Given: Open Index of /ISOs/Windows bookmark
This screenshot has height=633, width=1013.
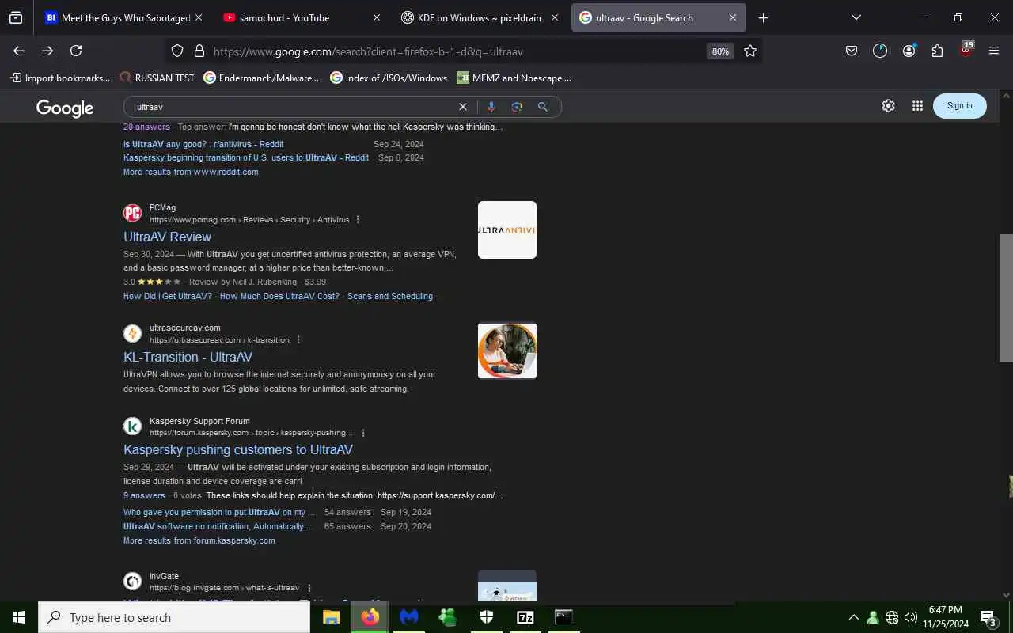Looking at the screenshot, I should coord(389,78).
